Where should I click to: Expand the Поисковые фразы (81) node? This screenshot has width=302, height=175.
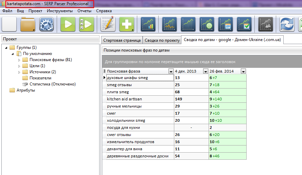click(x=19, y=60)
